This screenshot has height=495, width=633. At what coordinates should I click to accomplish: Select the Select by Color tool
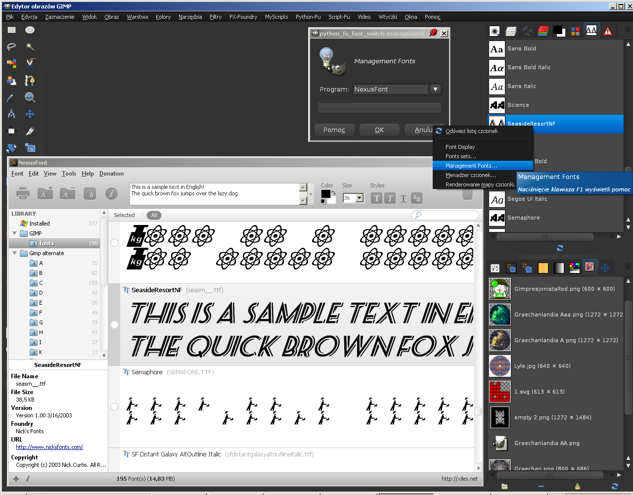11,64
